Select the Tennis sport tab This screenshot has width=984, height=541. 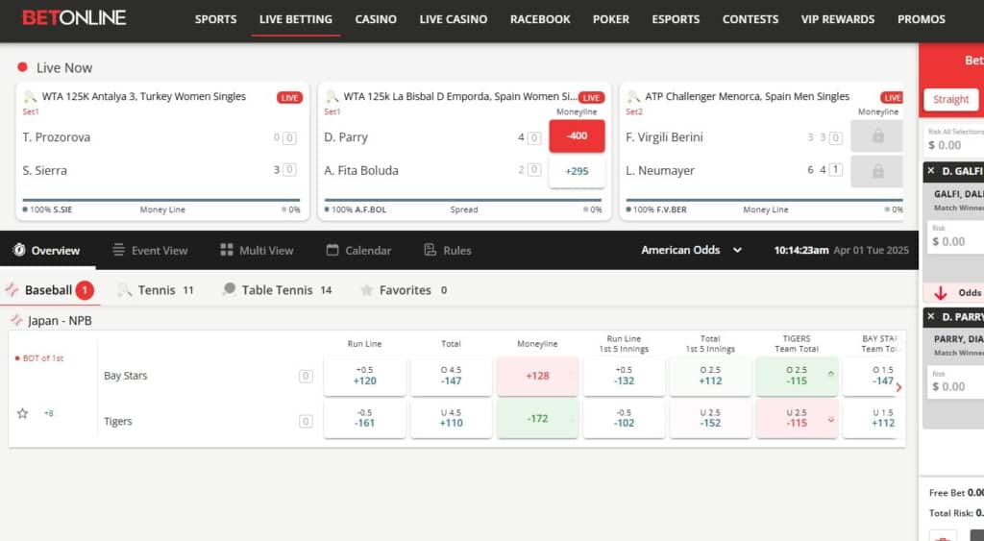pyautogui.click(x=156, y=290)
